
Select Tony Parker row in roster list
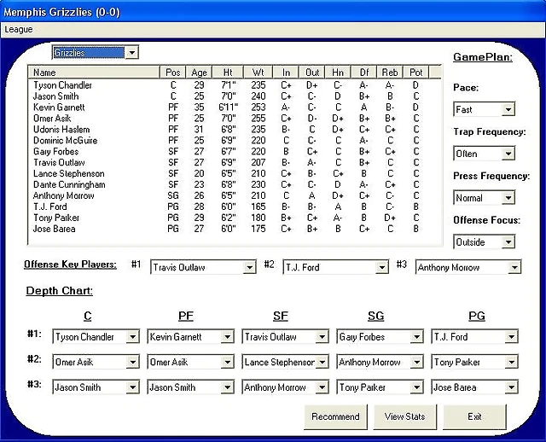click(x=234, y=218)
